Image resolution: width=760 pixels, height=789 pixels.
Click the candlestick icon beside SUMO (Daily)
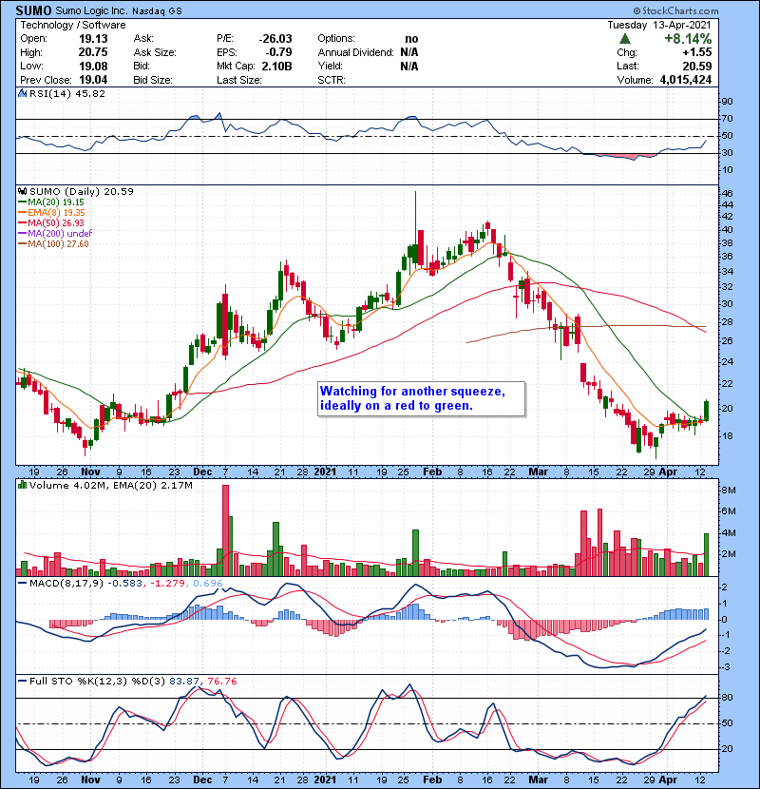coord(22,192)
